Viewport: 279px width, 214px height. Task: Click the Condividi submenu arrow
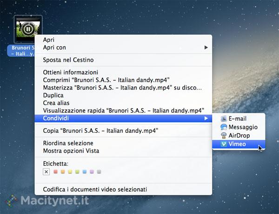click(x=206, y=118)
